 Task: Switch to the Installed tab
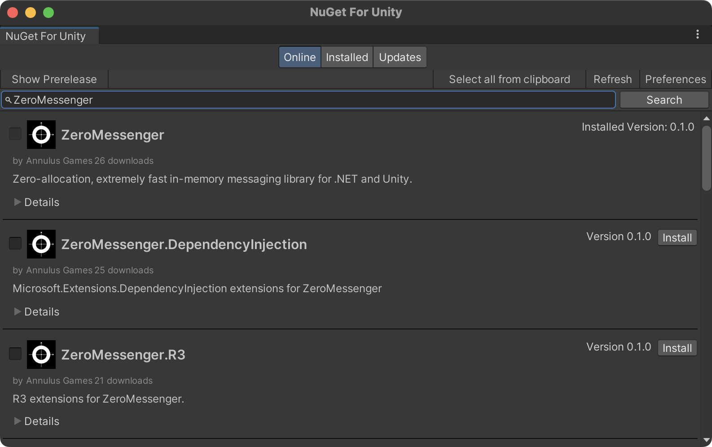pyautogui.click(x=347, y=57)
